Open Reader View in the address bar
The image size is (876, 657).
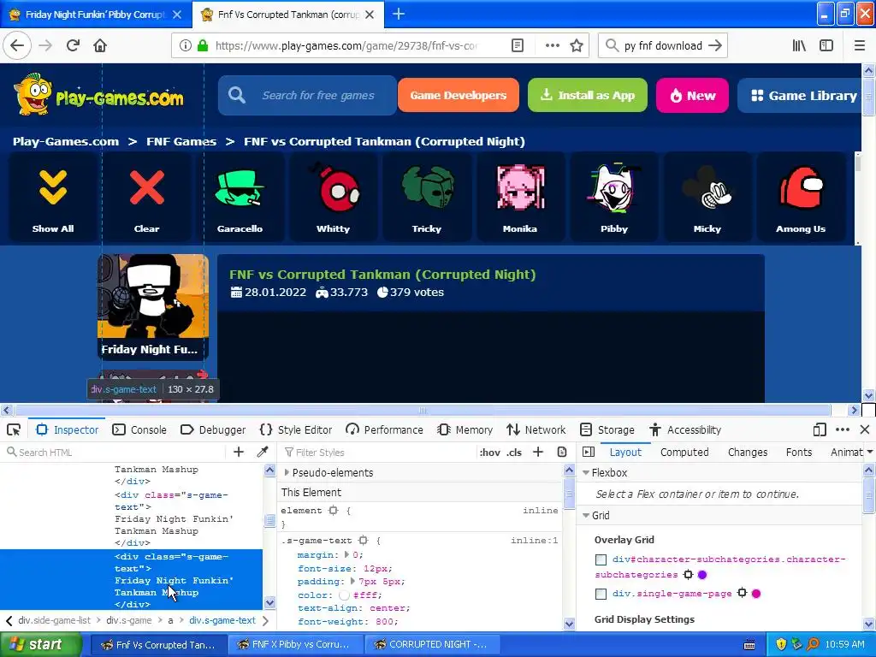point(518,45)
